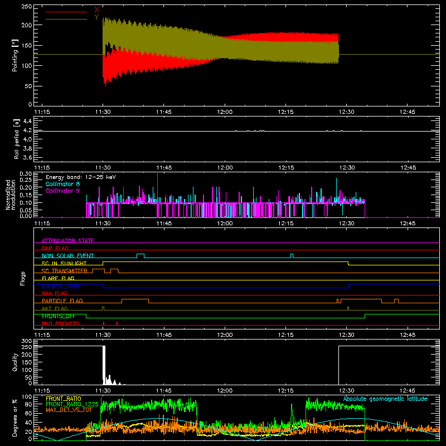The image size is (446, 446).
Task: Click the PARTICLE_FLAG pulse between 11:35 and 11:41
Action: pos(135,301)
